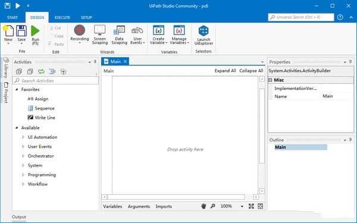Click the Universal Search box
Viewport: 357px width, 223px height.
pyautogui.click(x=301, y=17)
